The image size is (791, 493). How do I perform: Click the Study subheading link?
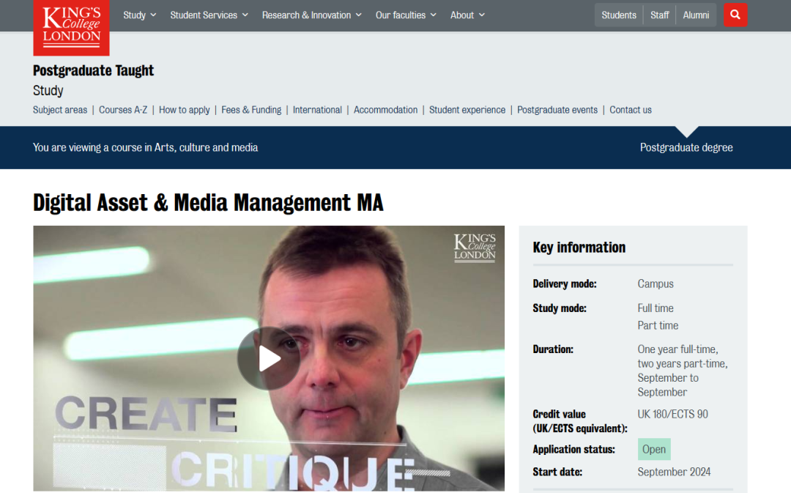(x=48, y=91)
